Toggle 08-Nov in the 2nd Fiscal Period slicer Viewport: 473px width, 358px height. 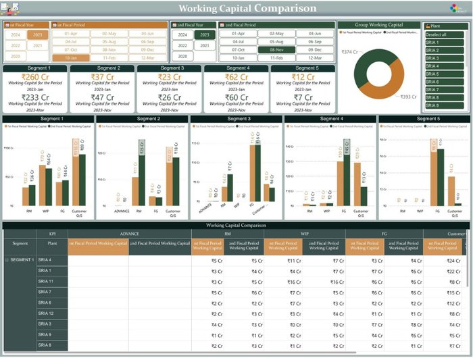[276, 50]
